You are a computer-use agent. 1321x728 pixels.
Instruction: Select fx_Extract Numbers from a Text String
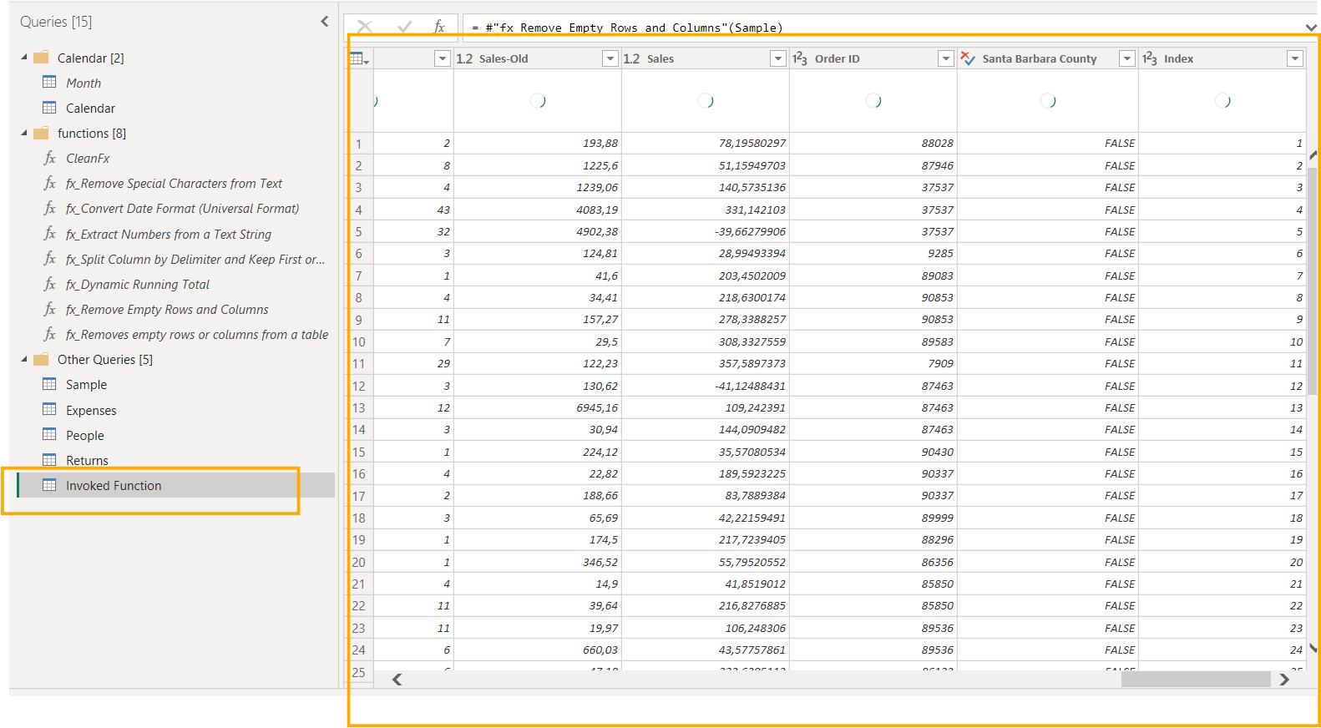tap(169, 235)
